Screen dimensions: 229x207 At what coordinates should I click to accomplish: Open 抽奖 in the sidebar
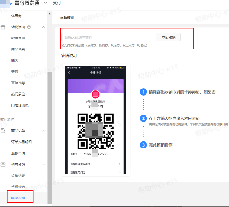tap(15, 60)
